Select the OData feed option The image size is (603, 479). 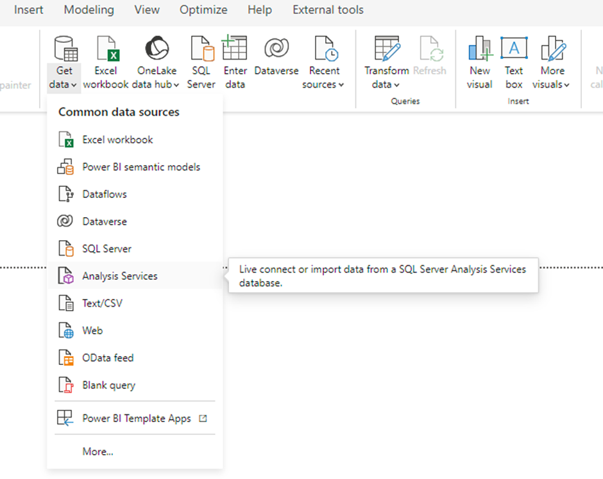click(108, 358)
